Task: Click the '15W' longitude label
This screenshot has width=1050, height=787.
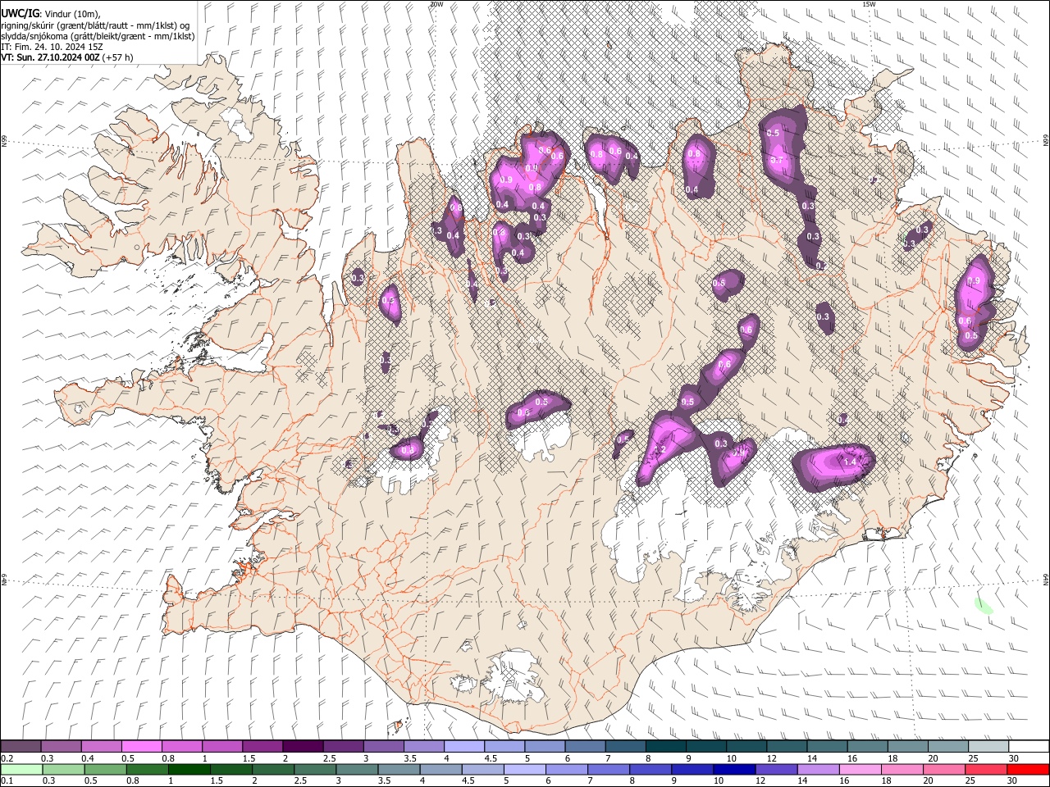Action: tap(868, 4)
